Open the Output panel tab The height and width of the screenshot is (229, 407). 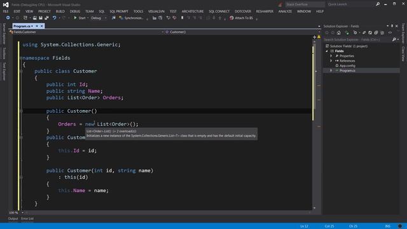(x=13, y=219)
